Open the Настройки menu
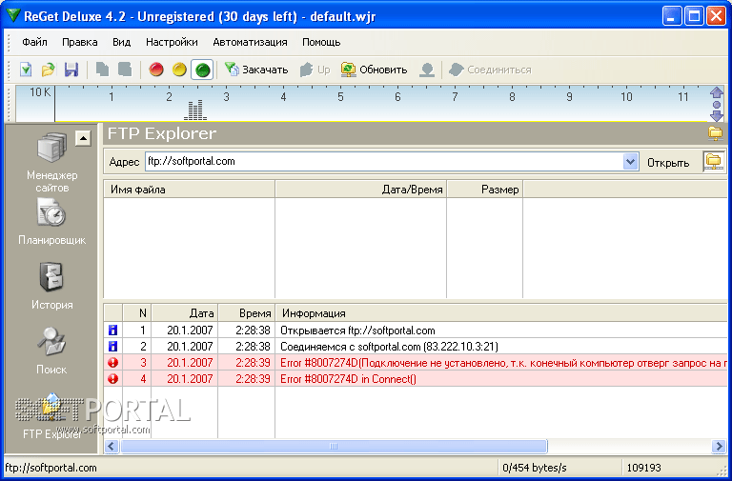 [x=172, y=42]
